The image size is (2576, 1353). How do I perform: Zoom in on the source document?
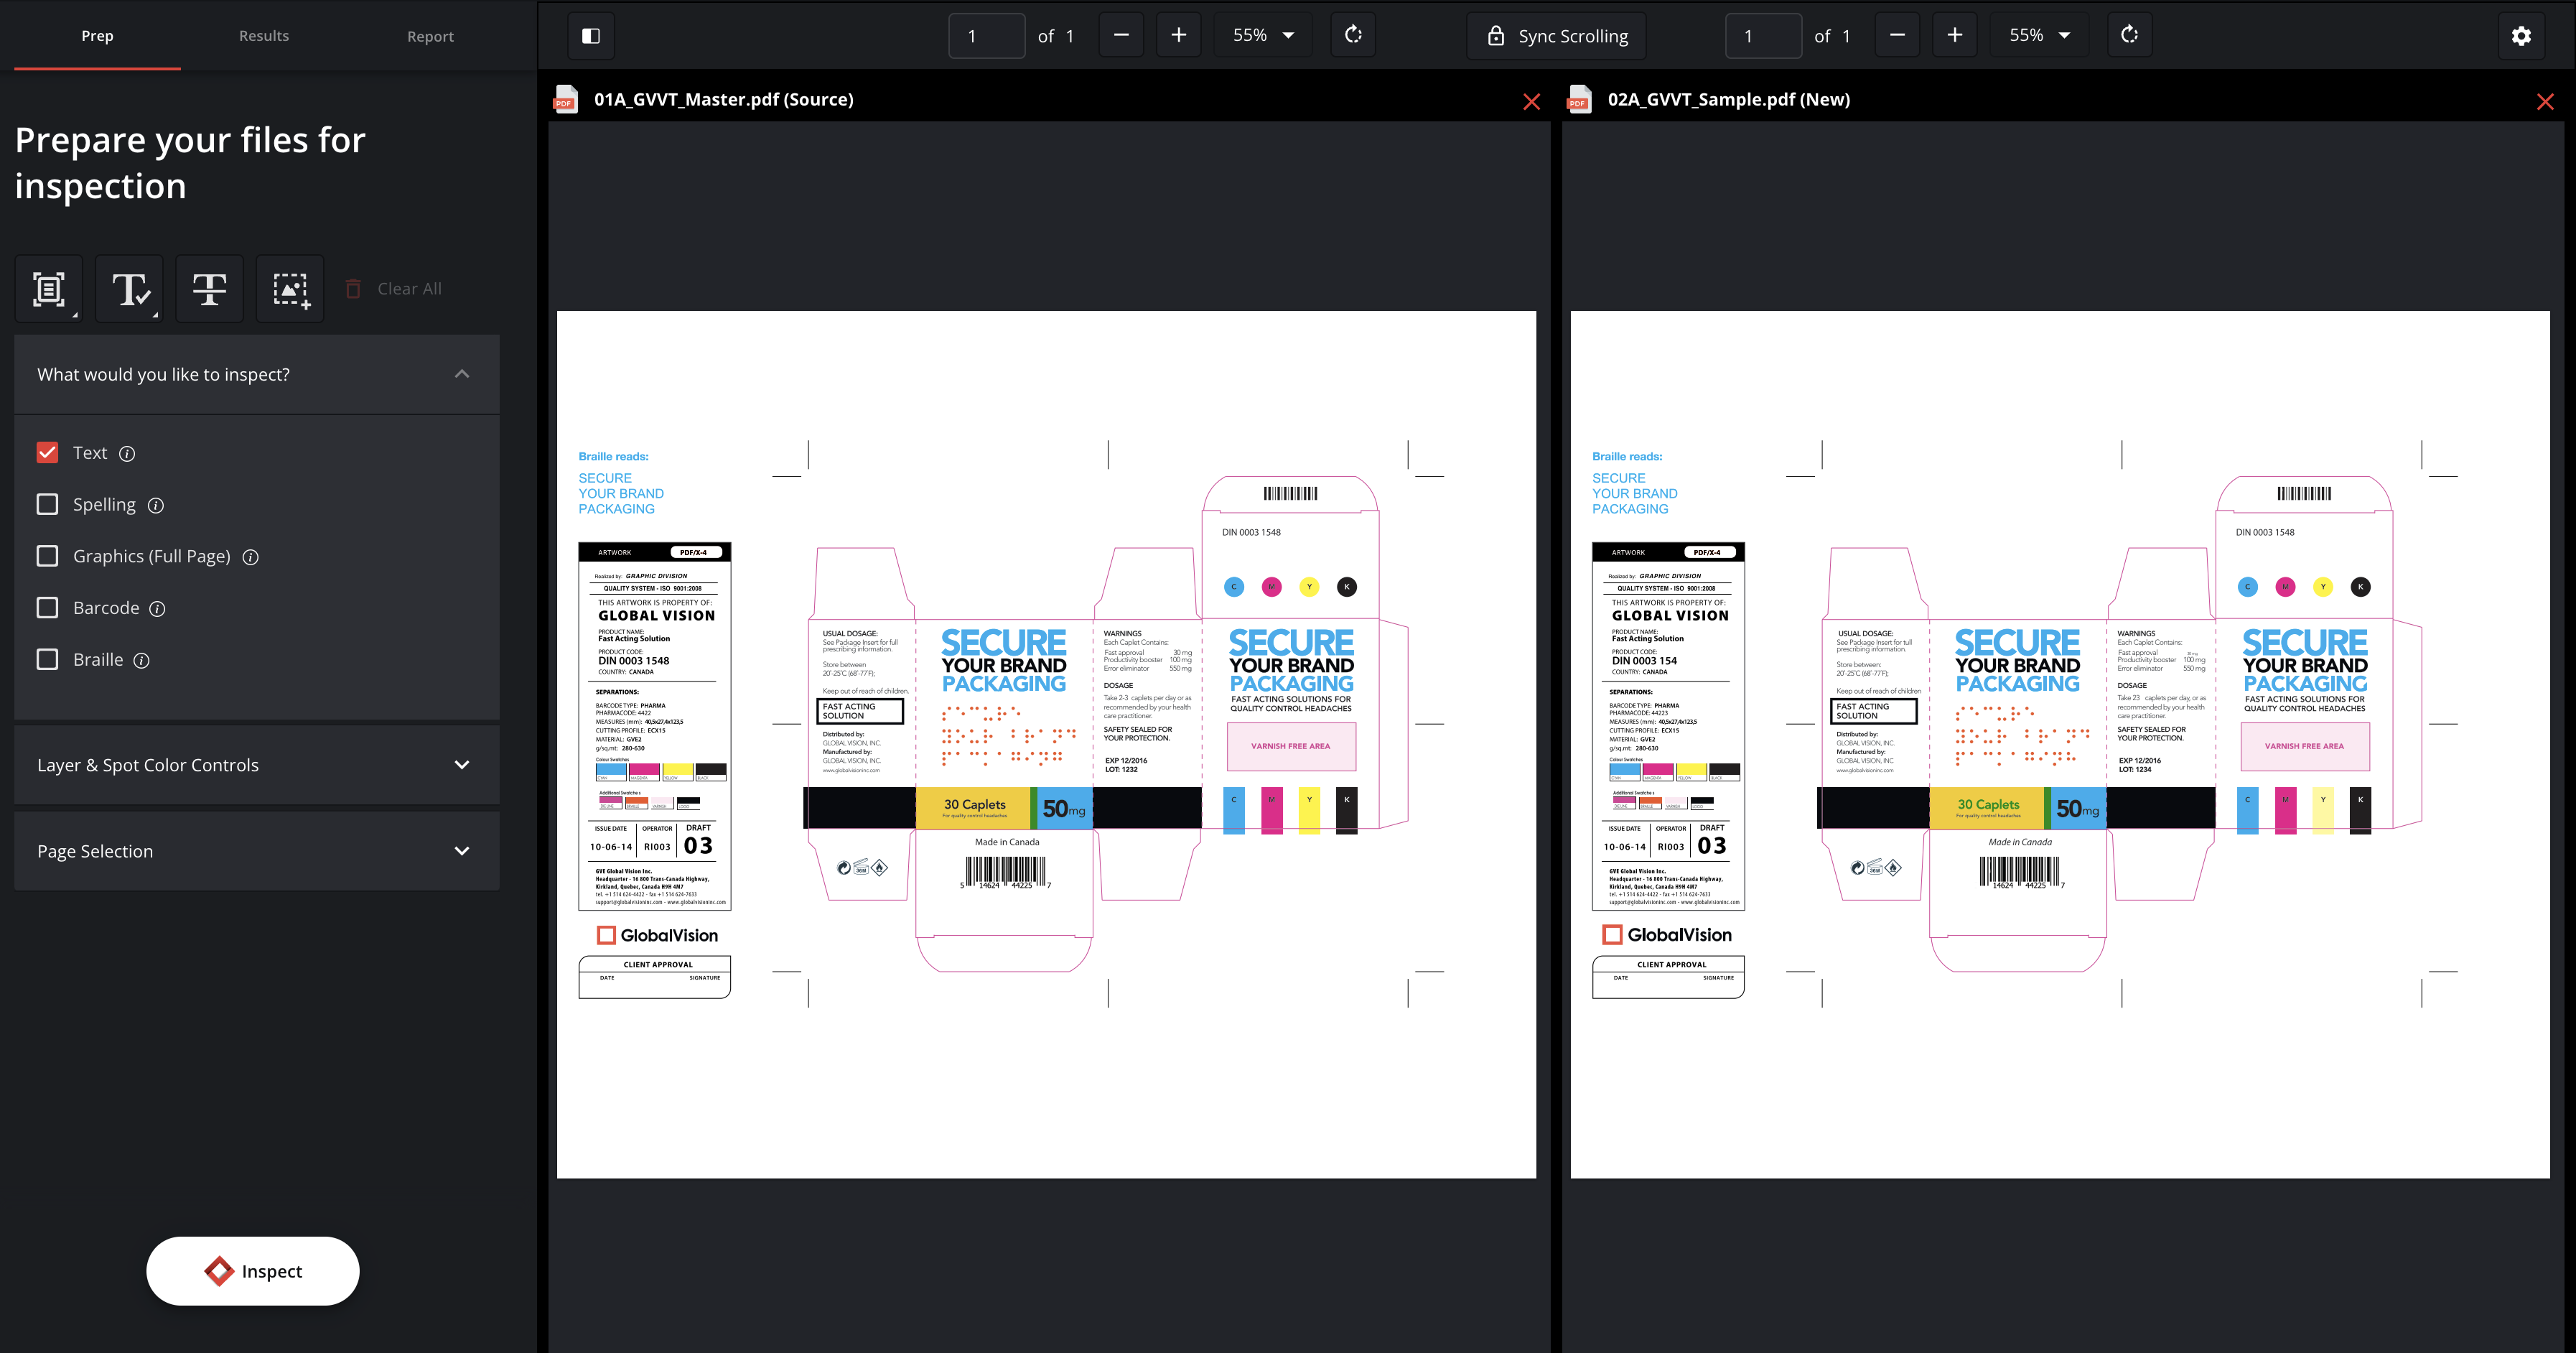[x=1178, y=36]
